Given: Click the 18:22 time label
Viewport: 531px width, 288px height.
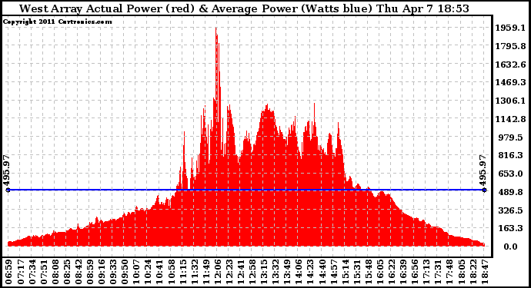Looking at the screenshot, I should tap(473, 272).
